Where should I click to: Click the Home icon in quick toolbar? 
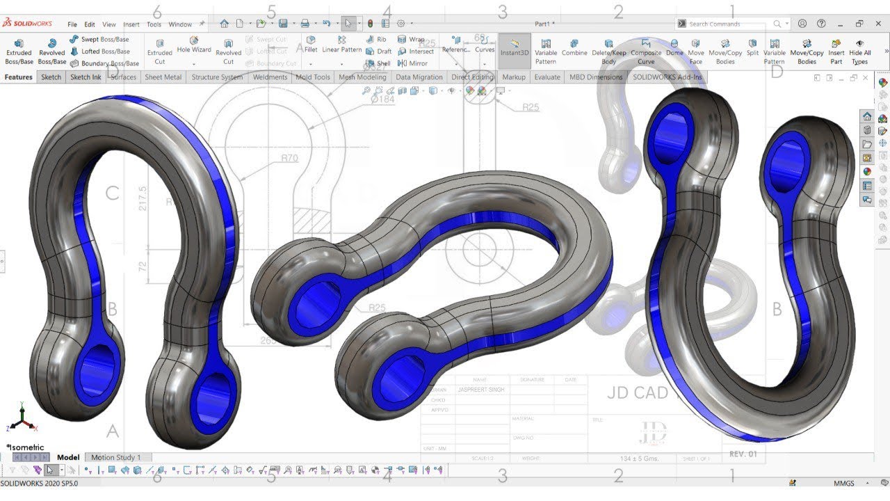pos(224,24)
